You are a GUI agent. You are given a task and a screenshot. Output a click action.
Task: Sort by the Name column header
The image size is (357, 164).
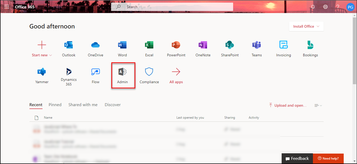(x=48, y=118)
